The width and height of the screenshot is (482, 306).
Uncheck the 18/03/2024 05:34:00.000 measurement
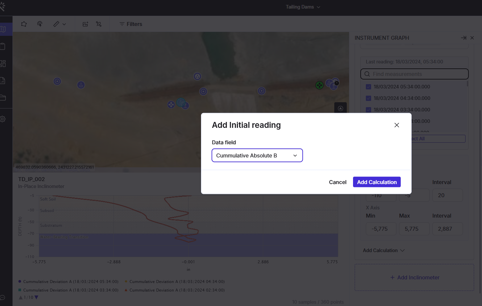coord(368,87)
